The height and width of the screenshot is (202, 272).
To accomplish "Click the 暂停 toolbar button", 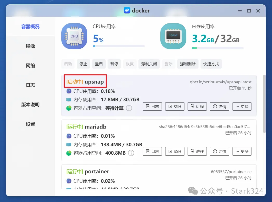I will [114, 64].
